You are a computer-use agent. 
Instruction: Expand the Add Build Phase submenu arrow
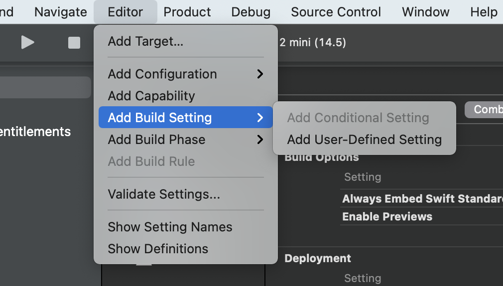tap(259, 140)
